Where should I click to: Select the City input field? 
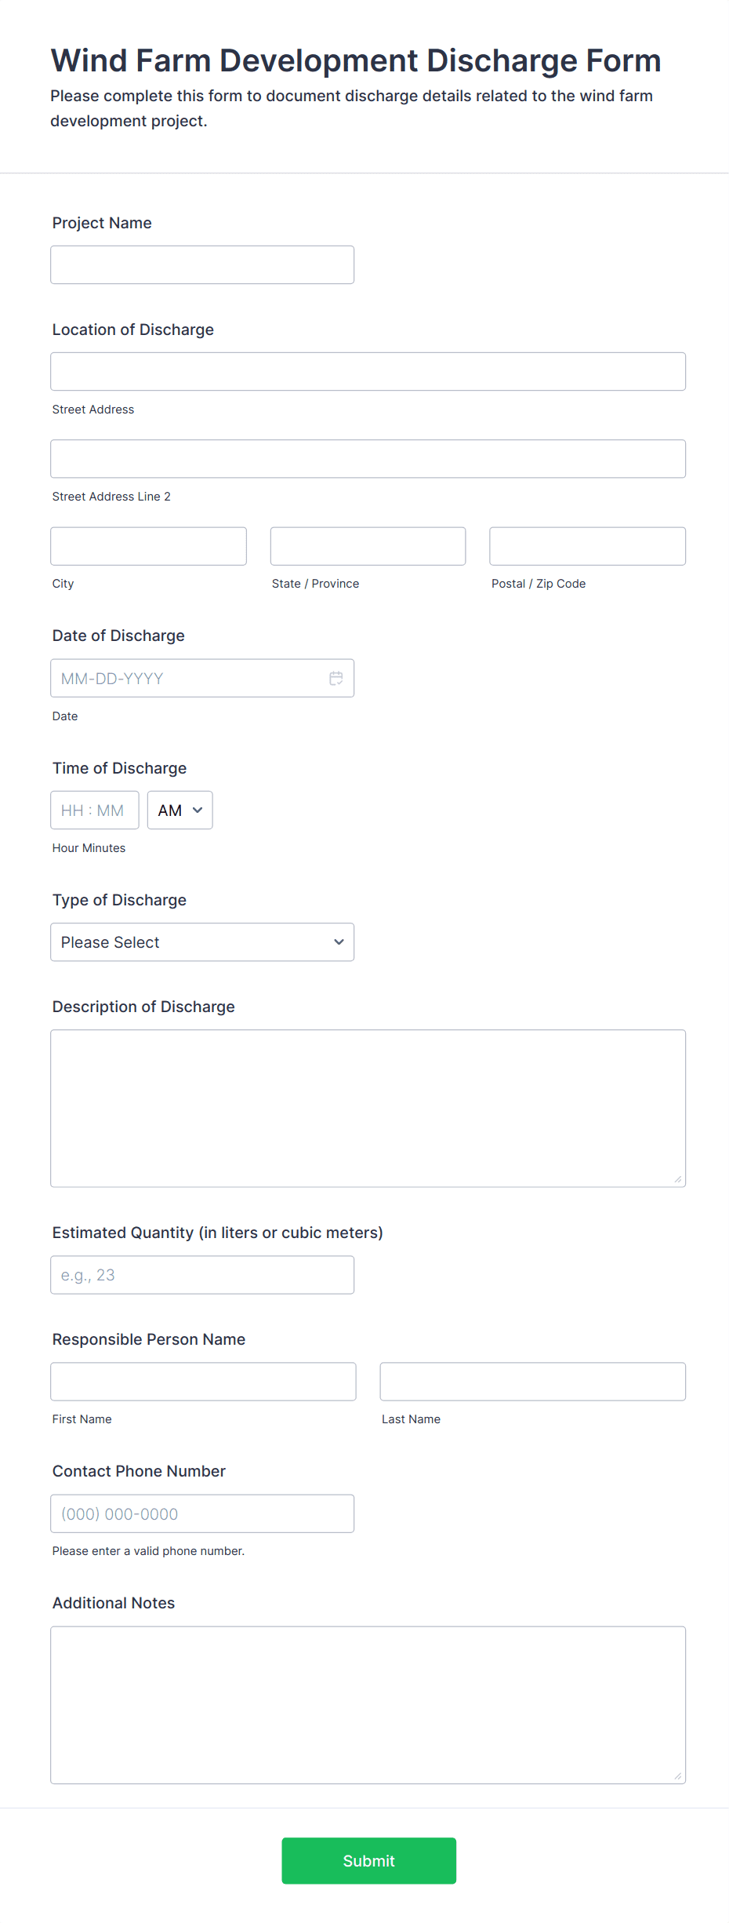[148, 546]
